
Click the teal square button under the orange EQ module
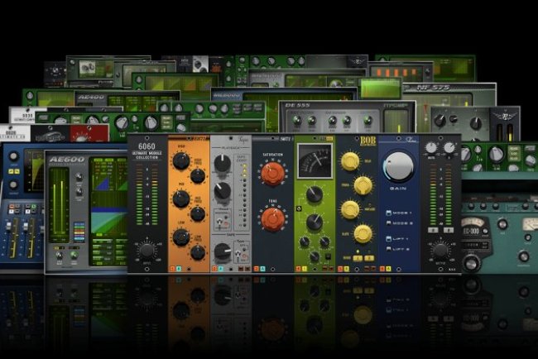pos(179,269)
